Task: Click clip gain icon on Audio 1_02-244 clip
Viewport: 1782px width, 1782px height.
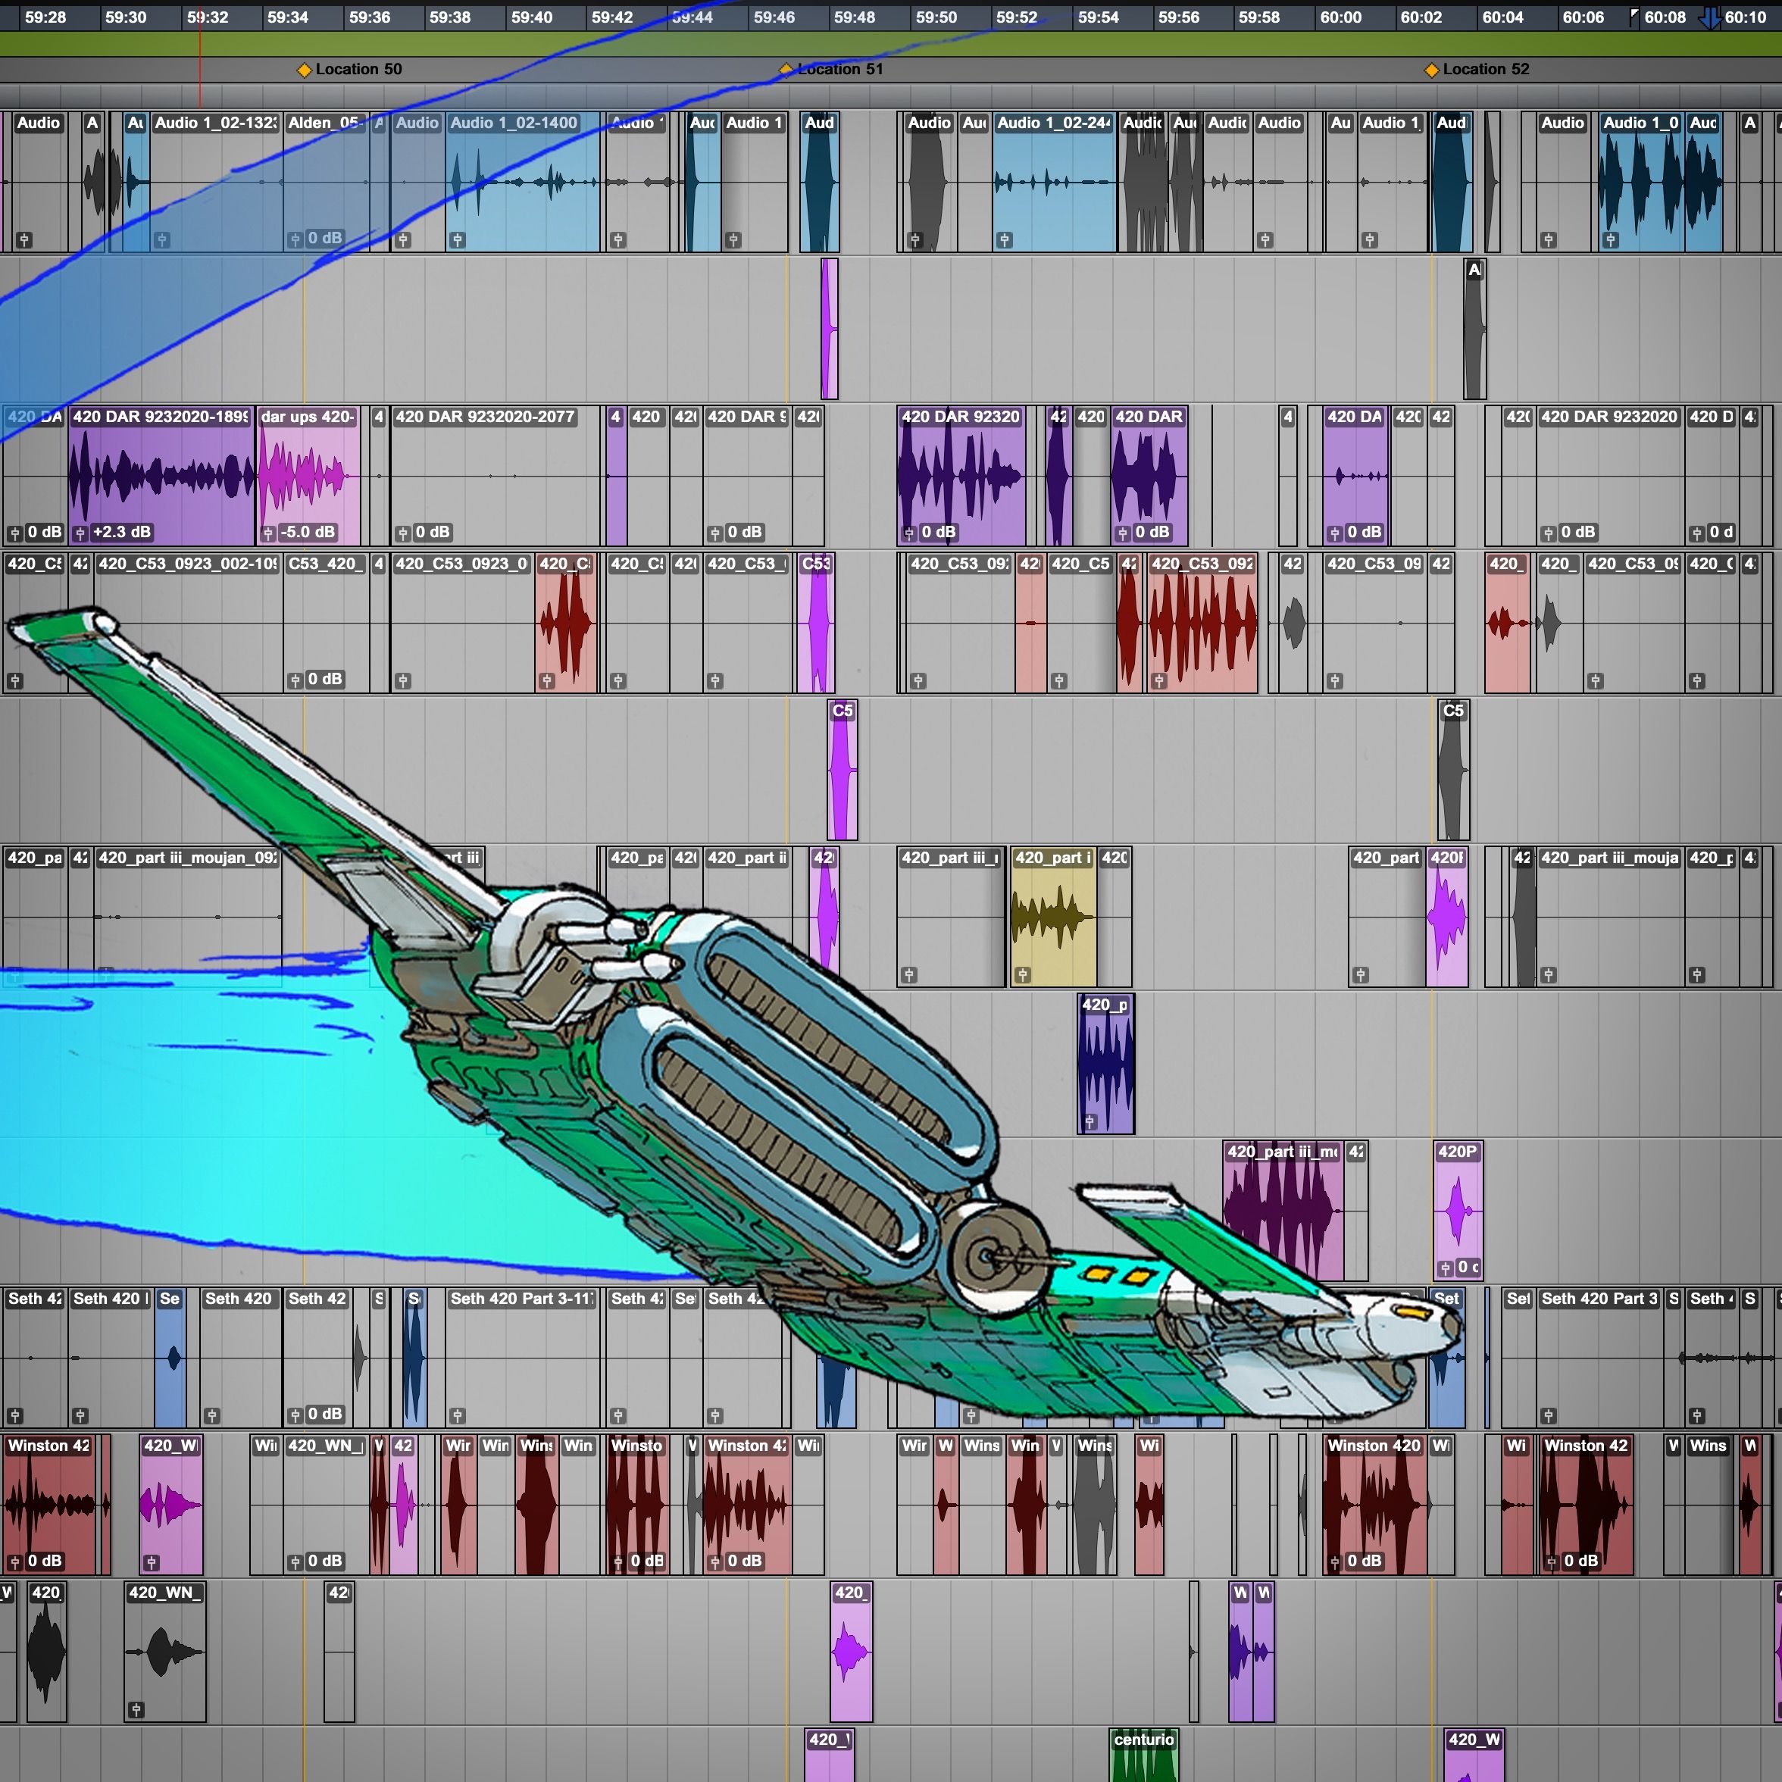Action: click(x=1005, y=240)
